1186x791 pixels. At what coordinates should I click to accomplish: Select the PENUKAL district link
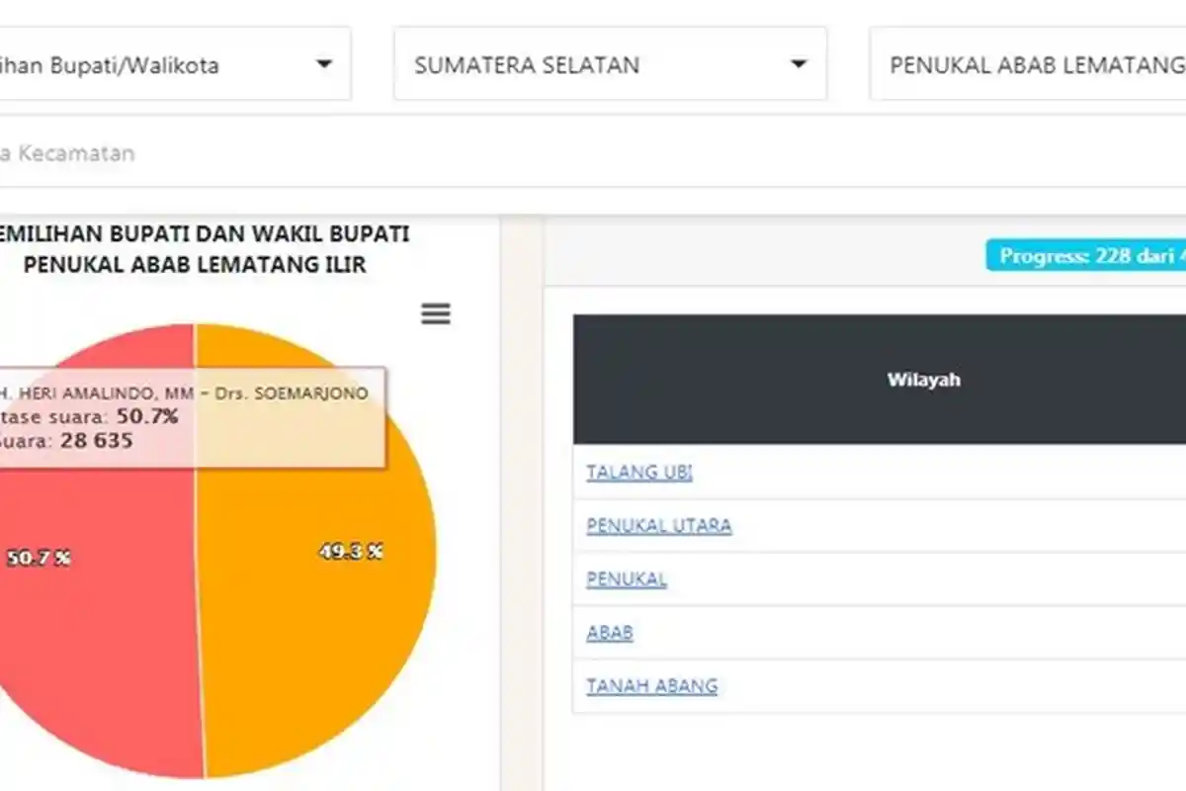(625, 579)
